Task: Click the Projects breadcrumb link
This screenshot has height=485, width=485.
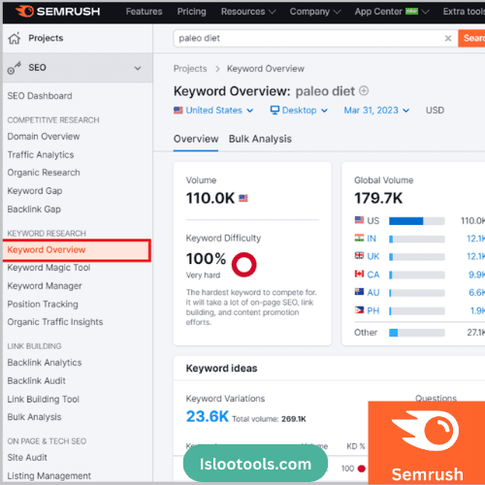Action: click(x=190, y=69)
